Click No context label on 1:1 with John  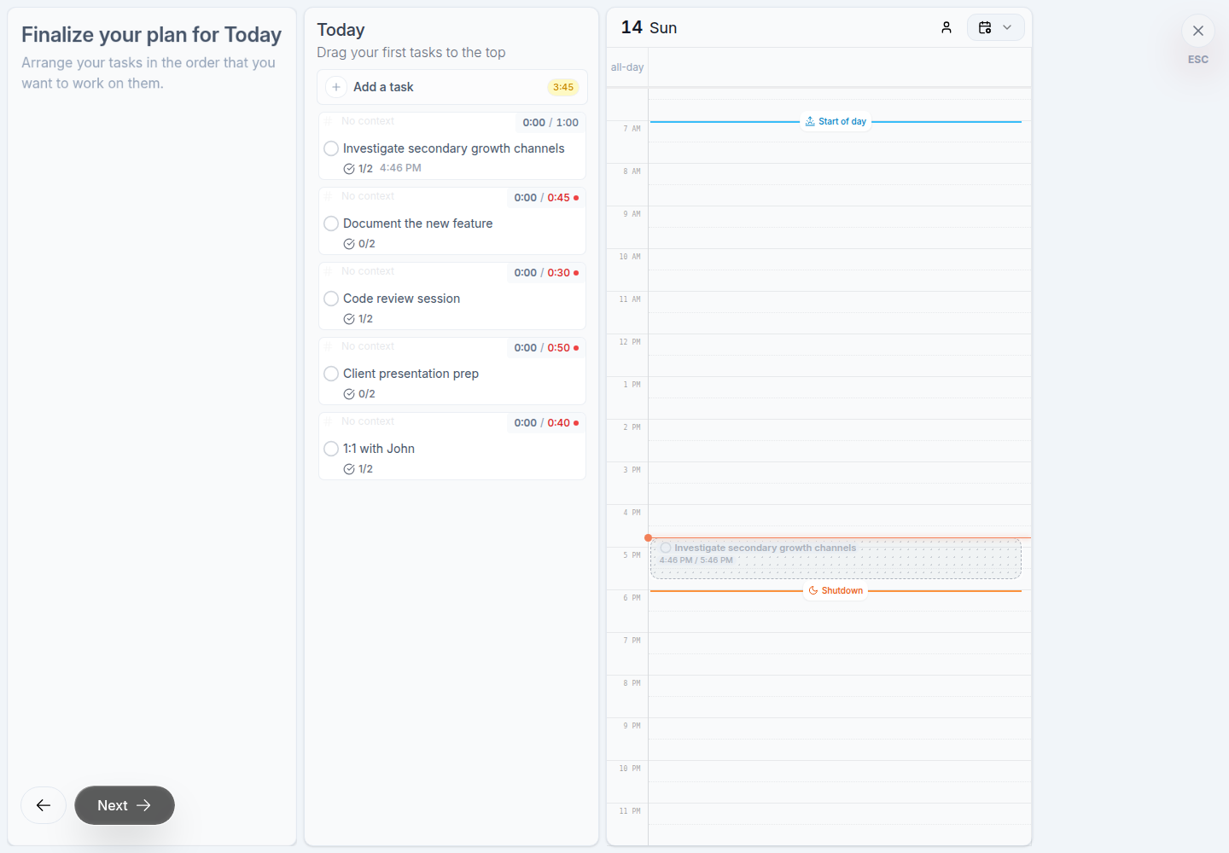point(368,421)
